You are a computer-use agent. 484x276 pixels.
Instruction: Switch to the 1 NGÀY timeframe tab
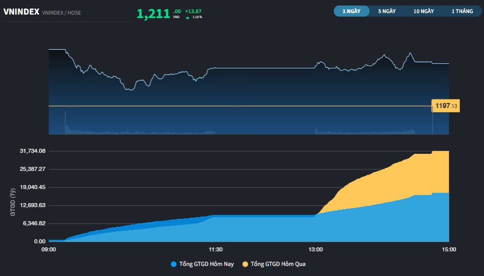351,11
